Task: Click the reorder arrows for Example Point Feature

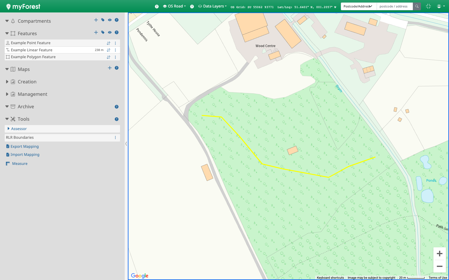Action: coord(109,43)
